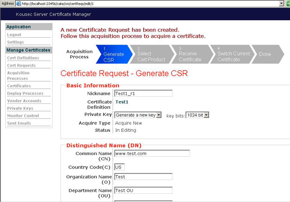This screenshot has width=290, height=202.
Task: Click the Logout link
Action: [14, 35]
